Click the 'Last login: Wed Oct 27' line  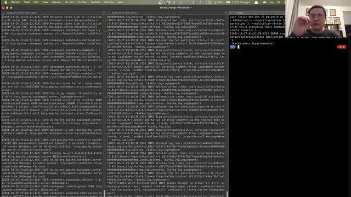click(256, 17)
